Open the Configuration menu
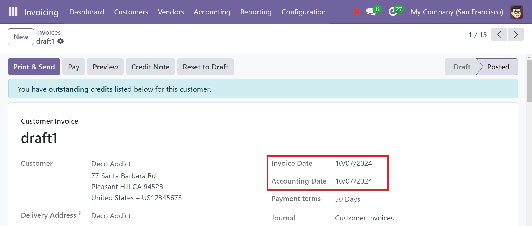 coord(303,12)
